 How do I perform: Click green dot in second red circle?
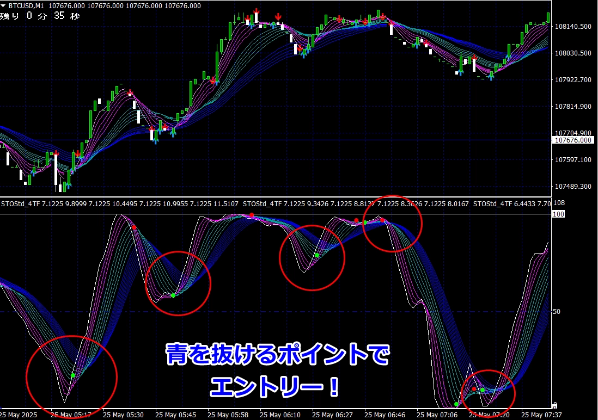tap(173, 295)
